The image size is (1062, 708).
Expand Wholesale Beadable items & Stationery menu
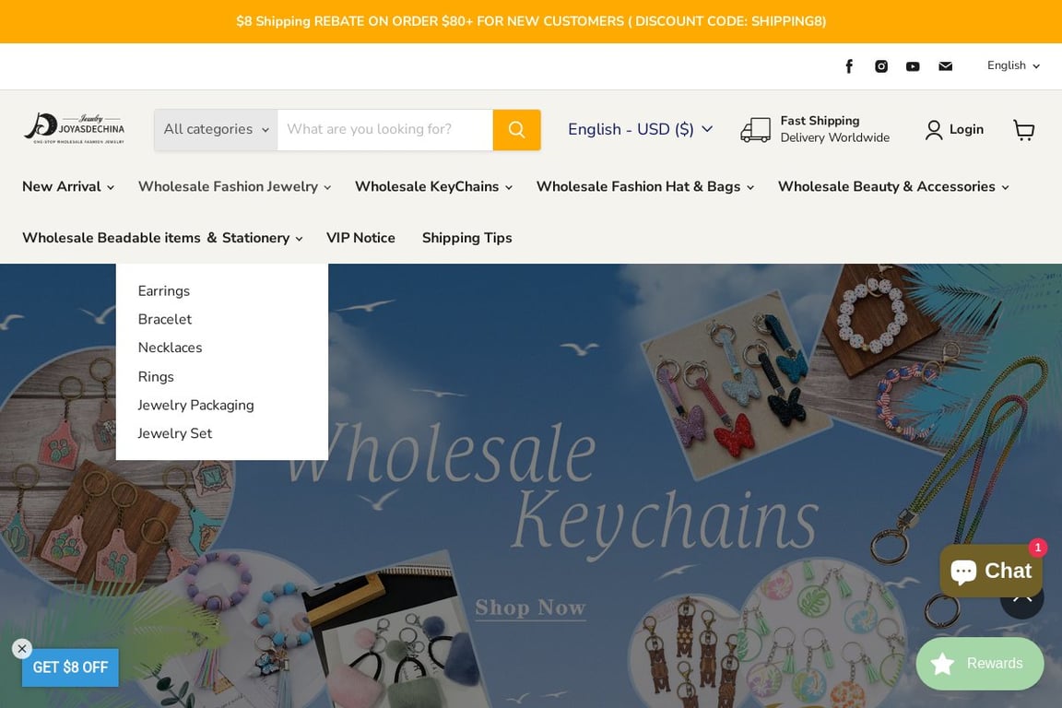[x=162, y=238]
